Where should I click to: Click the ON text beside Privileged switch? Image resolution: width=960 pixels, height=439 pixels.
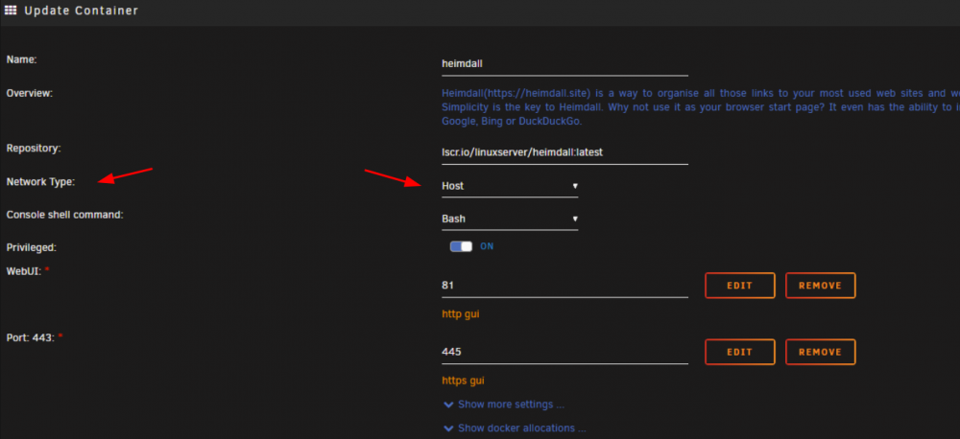(487, 246)
